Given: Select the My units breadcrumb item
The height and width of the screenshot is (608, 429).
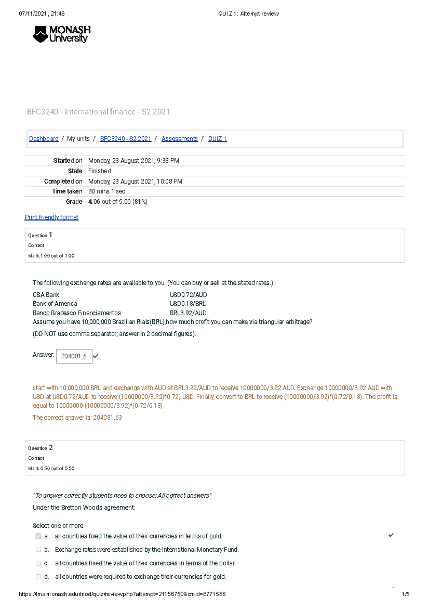Looking at the screenshot, I should [x=78, y=139].
